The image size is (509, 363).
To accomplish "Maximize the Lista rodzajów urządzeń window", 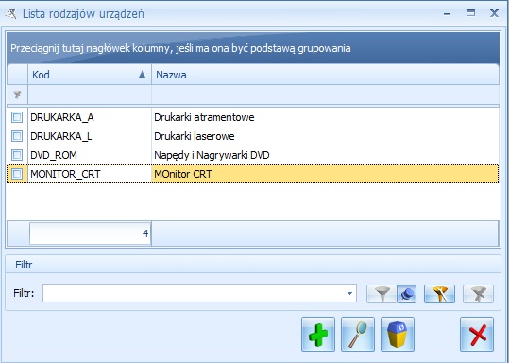I will click(470, 13).
